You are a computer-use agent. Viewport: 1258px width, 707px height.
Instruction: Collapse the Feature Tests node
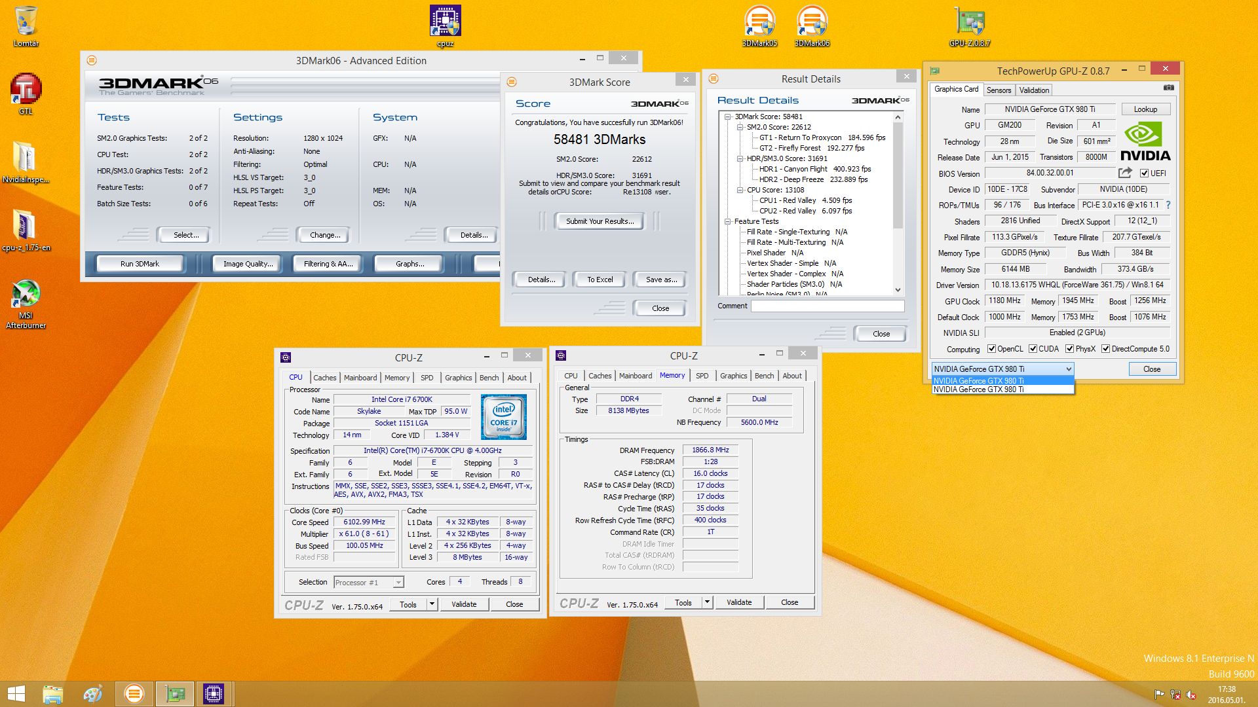(x=727, y=221)
